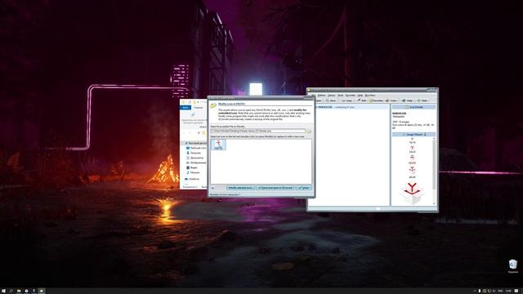This screenshot has height=294, width=523.
Task: Click the Icon Details panel header
Action: pos(413,107)
